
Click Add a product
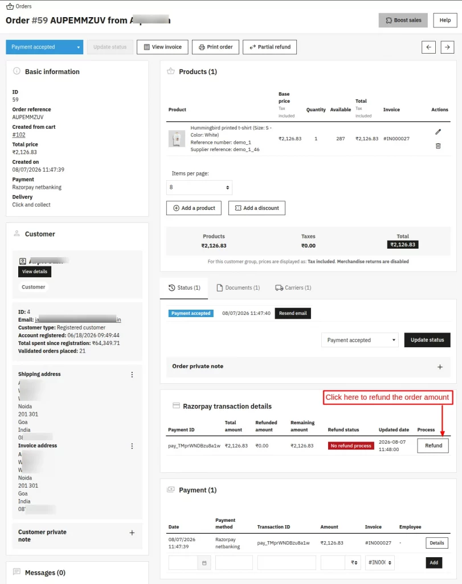(x=194, y=208)
